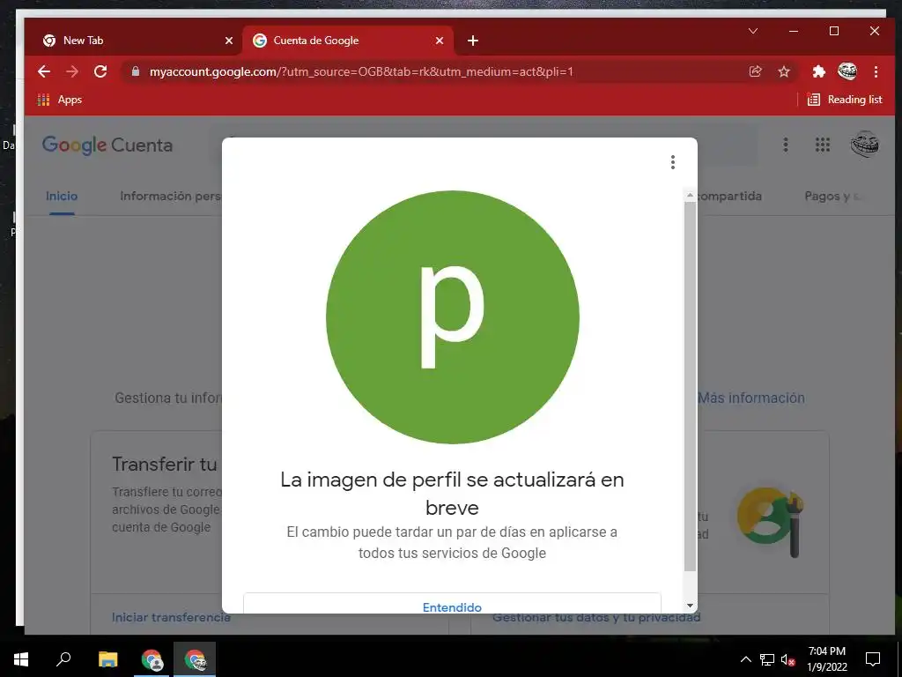
Task: Click the dialog scrollbar thumb
Action: [x=690, y=386]
